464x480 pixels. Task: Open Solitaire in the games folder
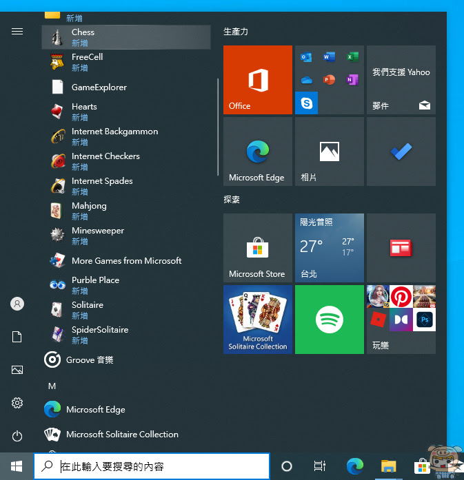126,310
